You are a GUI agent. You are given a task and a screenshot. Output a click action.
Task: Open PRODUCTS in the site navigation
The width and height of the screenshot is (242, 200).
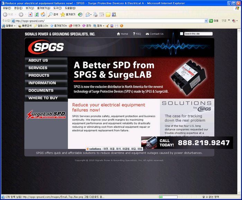coord(46,75)
